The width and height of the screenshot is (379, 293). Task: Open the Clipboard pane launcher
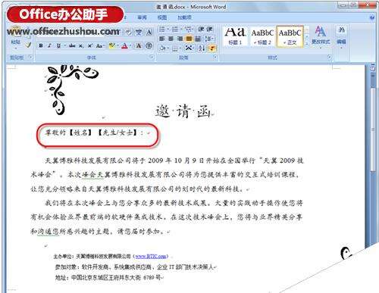pyautogui.click(x=30, y=58)
